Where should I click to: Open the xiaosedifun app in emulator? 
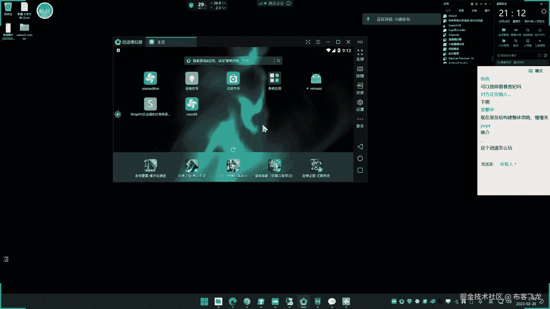150,78
